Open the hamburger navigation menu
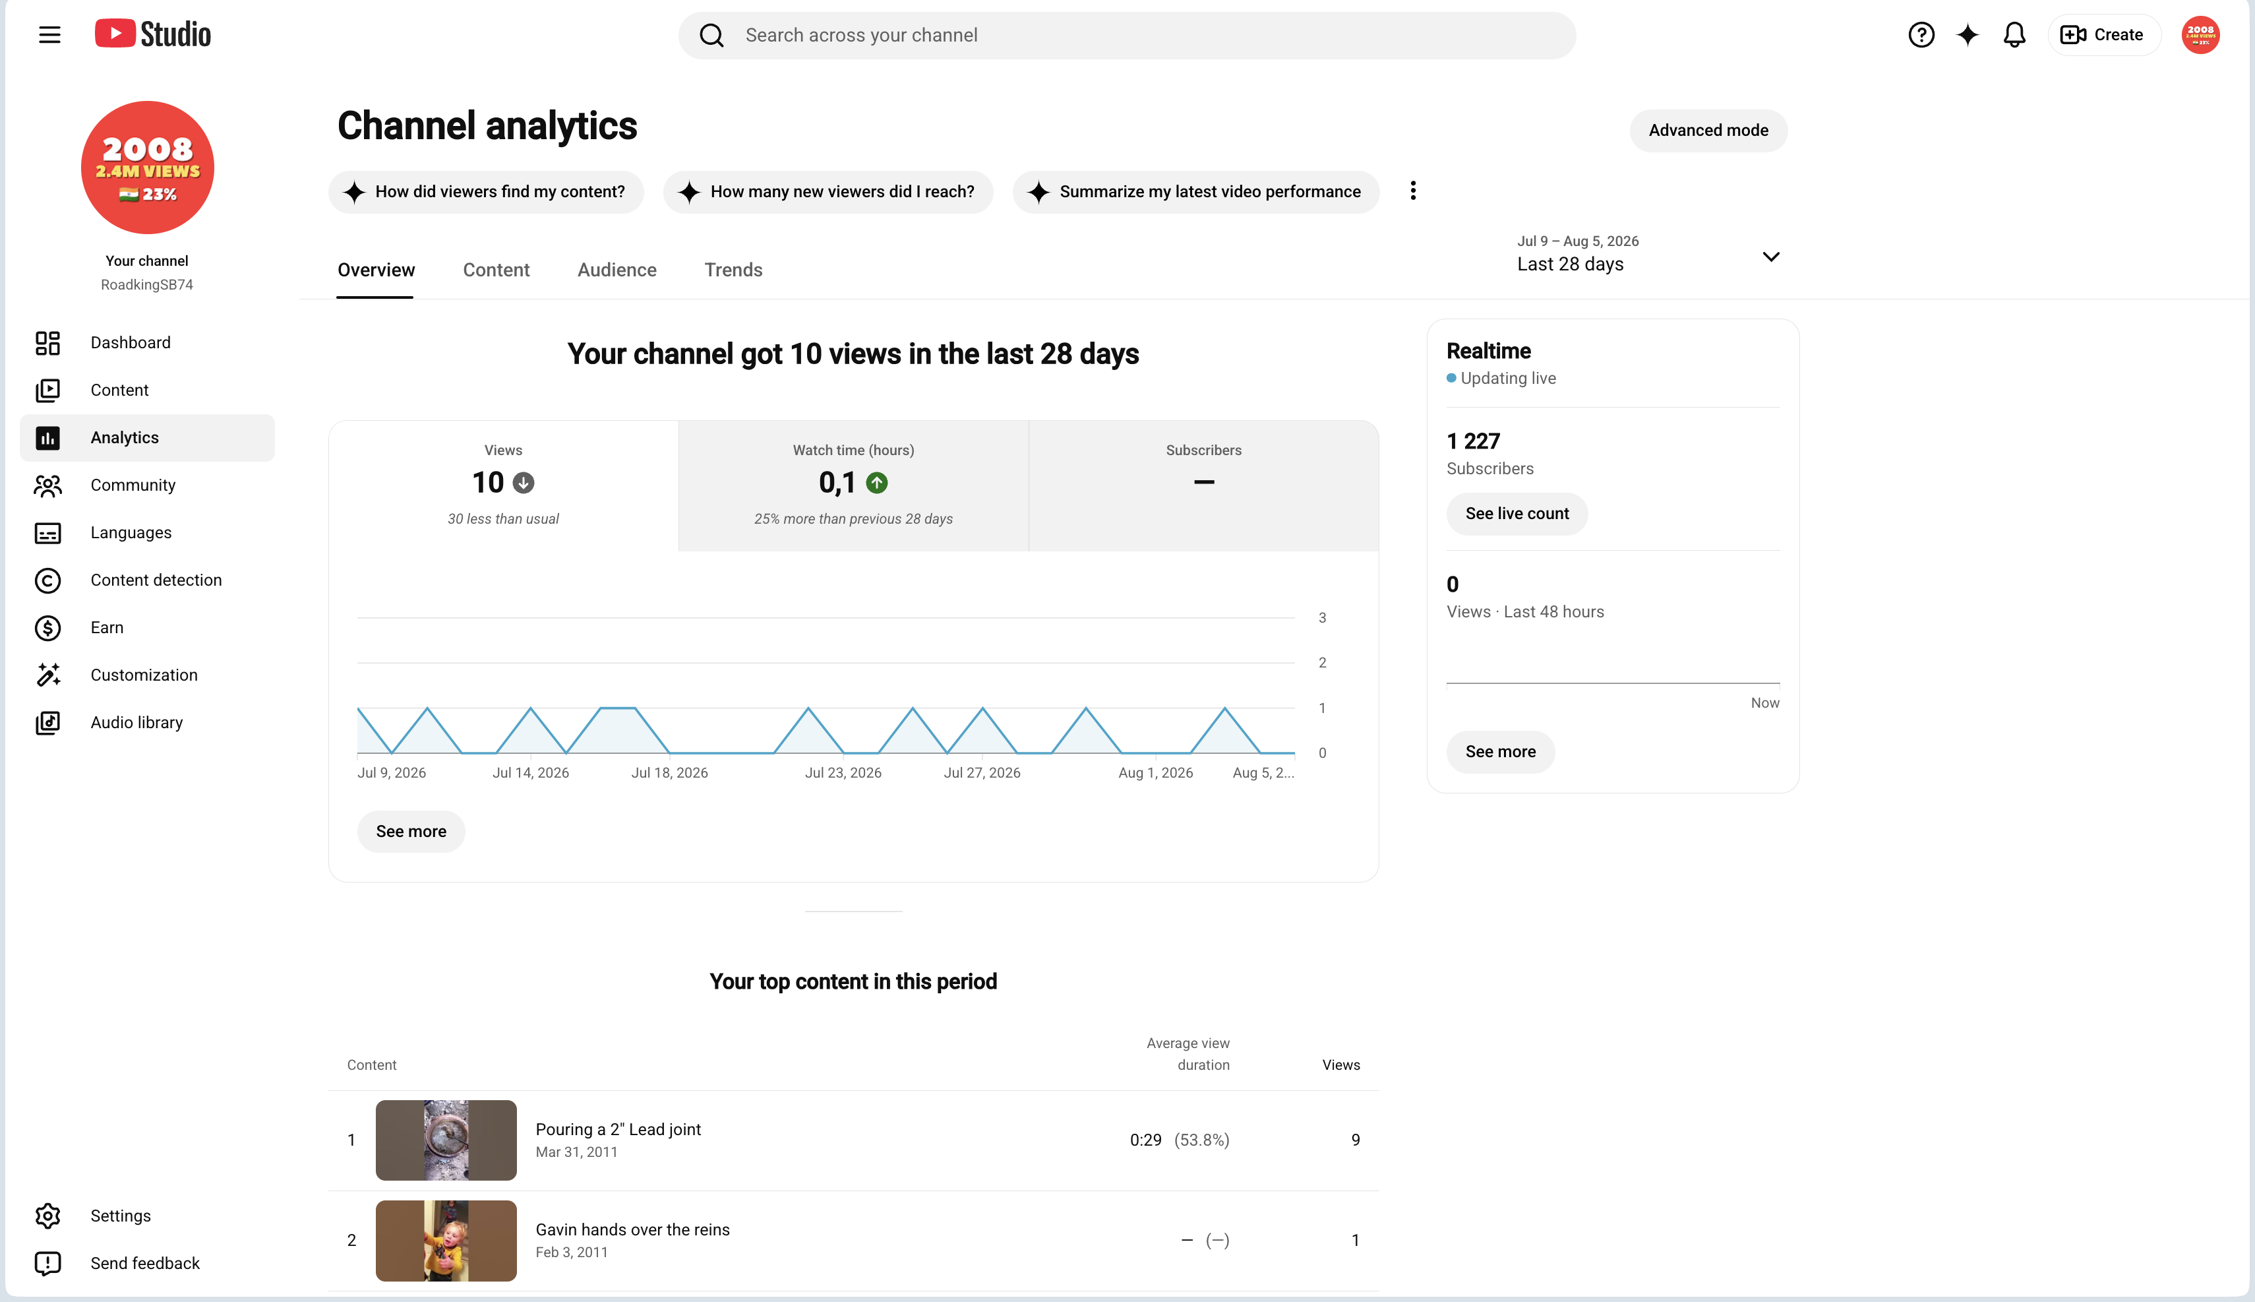The image size is (2255, 1302). 49,35
